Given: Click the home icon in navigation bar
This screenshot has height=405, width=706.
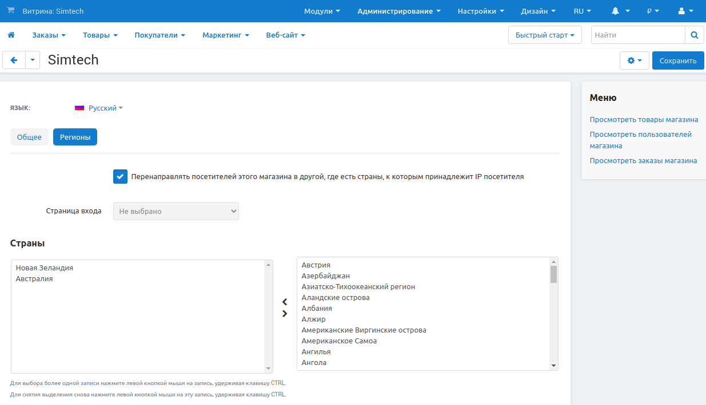Looking at the screenshot, I should click(11, 35).
